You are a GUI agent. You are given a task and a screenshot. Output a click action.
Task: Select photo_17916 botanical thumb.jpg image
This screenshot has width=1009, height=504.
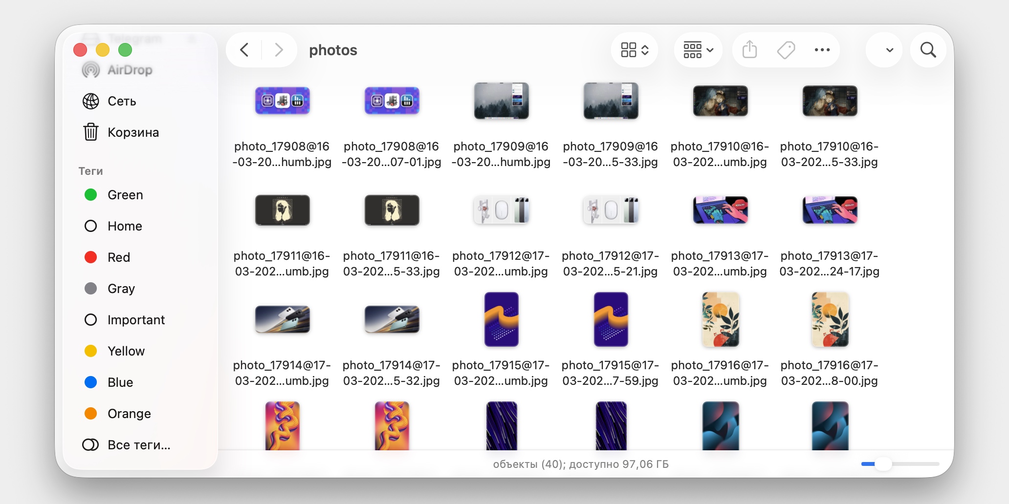point(720,320)
